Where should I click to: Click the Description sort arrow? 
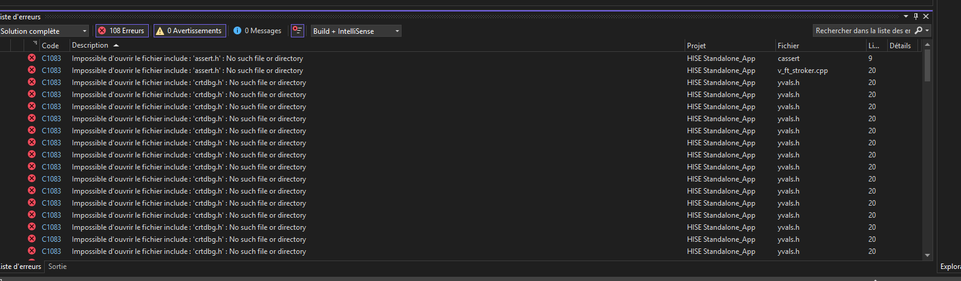click(x=116, y=45)
